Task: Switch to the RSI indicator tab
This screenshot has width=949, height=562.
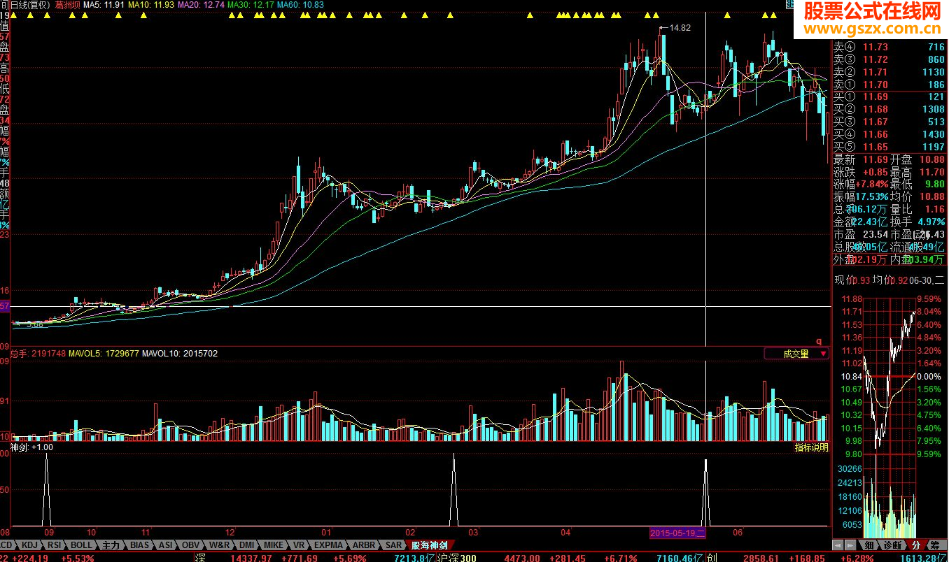Action: (x=54, y=545)
